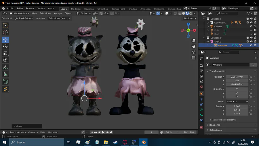
Task: Click the Posición X value field
Action: point(237,77)
